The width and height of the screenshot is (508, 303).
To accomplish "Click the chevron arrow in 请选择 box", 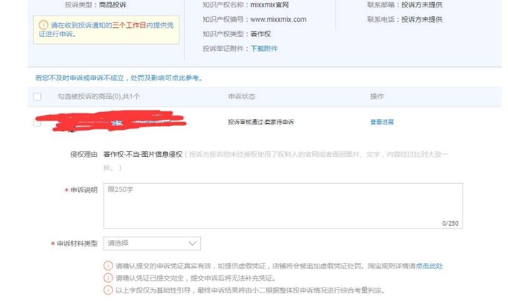I will (x=192, y=242).
